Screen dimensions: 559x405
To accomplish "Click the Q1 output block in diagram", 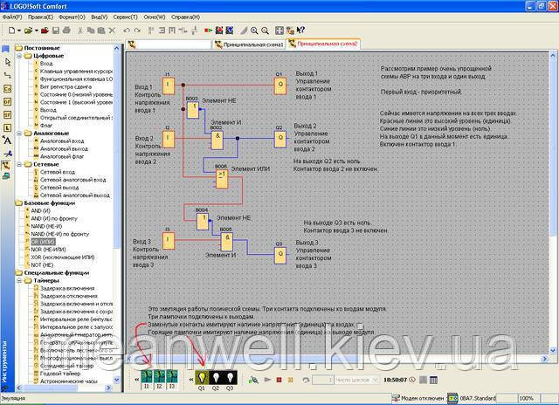I will click(279, 86).
